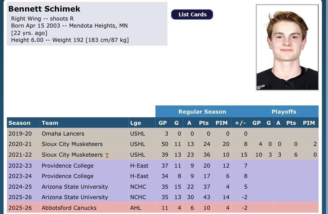
Task: Click USHL in the Omaha Lancers row
Action: [x=138, y=134]
